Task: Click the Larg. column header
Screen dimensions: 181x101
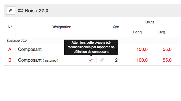Action: 162,32
